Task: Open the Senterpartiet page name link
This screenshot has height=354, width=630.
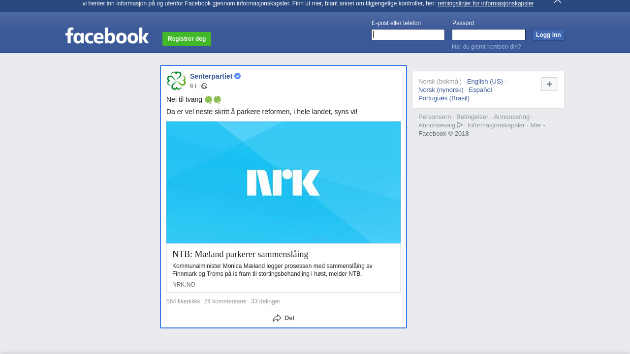Action: [x=211, y=76]
